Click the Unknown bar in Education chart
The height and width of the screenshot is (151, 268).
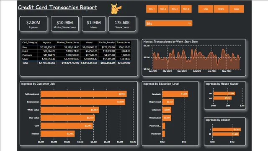(167, 110)
